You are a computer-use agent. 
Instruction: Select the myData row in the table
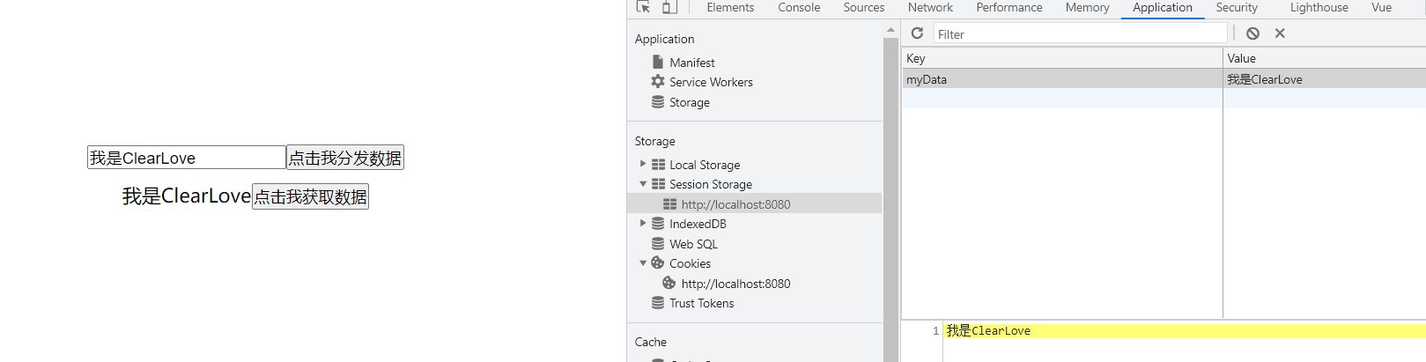coord(1164,79)
